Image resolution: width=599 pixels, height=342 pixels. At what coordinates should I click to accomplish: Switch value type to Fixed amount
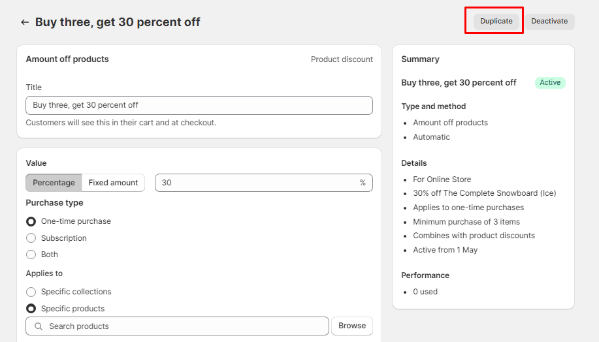click(113, 183)
